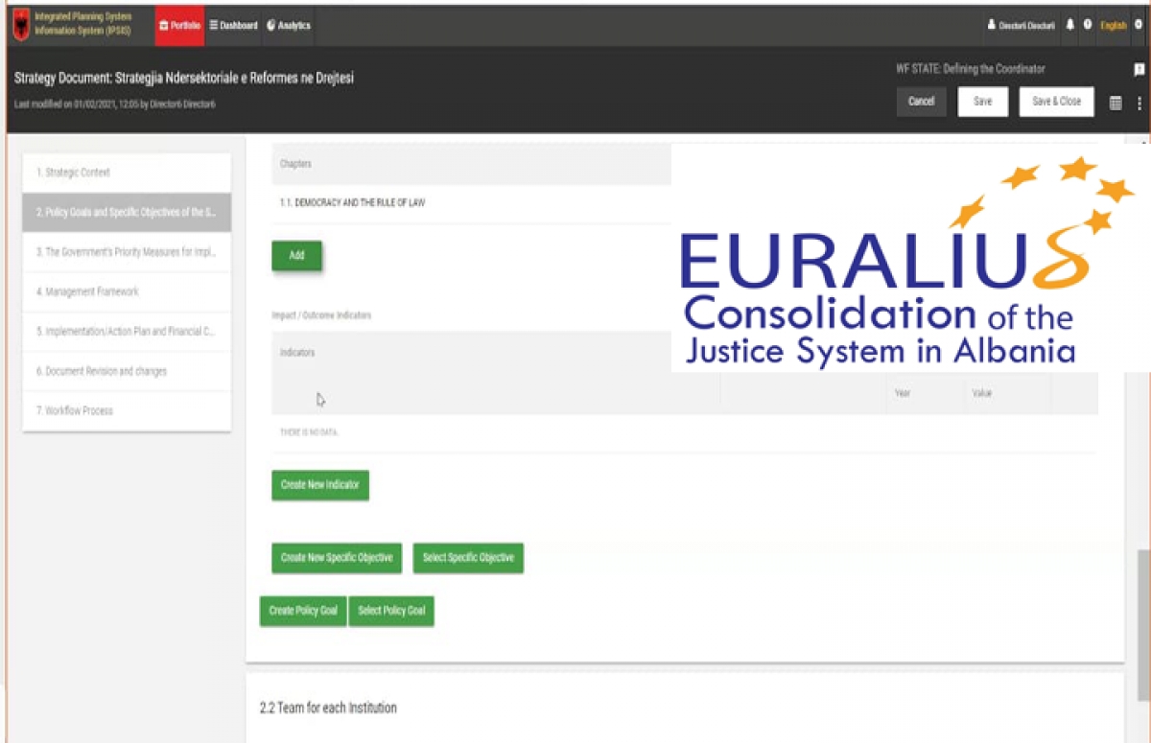Click the Cancel button
1151x743 pixels.
click(x=921, y=102)
